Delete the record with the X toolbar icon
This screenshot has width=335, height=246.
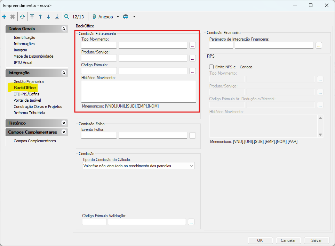click(x=13, y=17)
